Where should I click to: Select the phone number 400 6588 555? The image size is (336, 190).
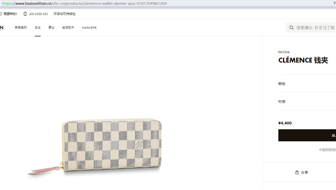point(38,14)
